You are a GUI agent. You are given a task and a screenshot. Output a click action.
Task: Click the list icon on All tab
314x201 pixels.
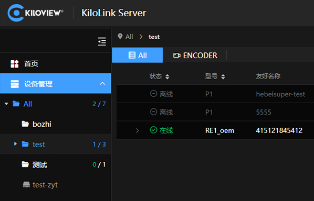point(132,55)
